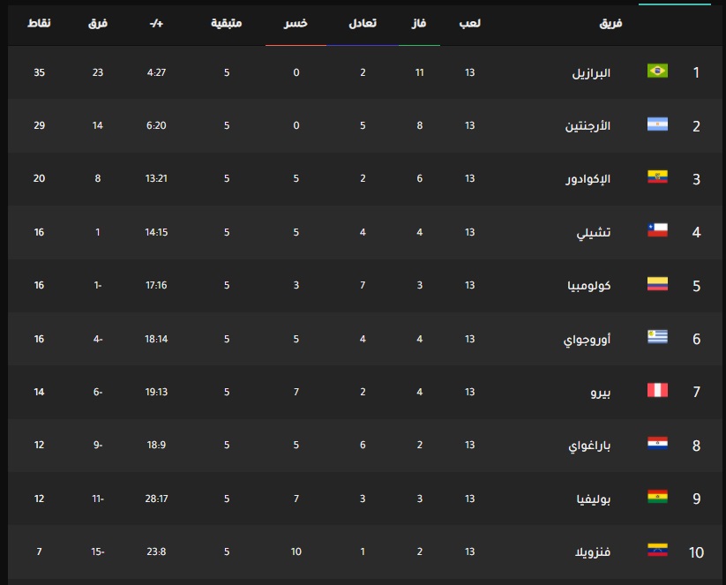Click the Colombia flag icon

point(657,284)
